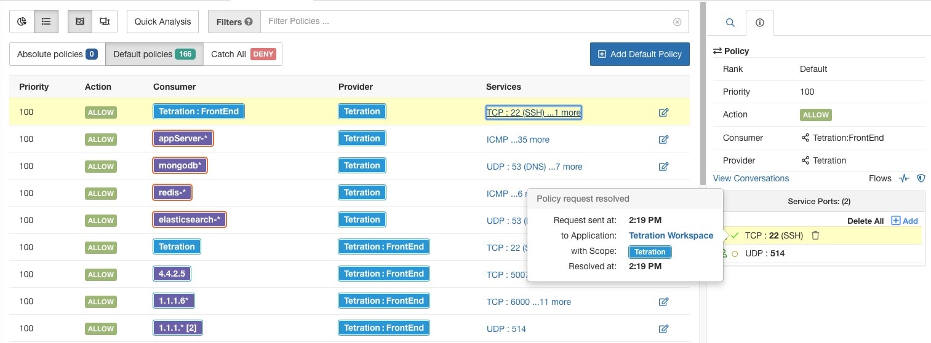Clear the filter with the circled x icon
The height and width of the screenshot is (343, 931).
click(x=677, y=22)
